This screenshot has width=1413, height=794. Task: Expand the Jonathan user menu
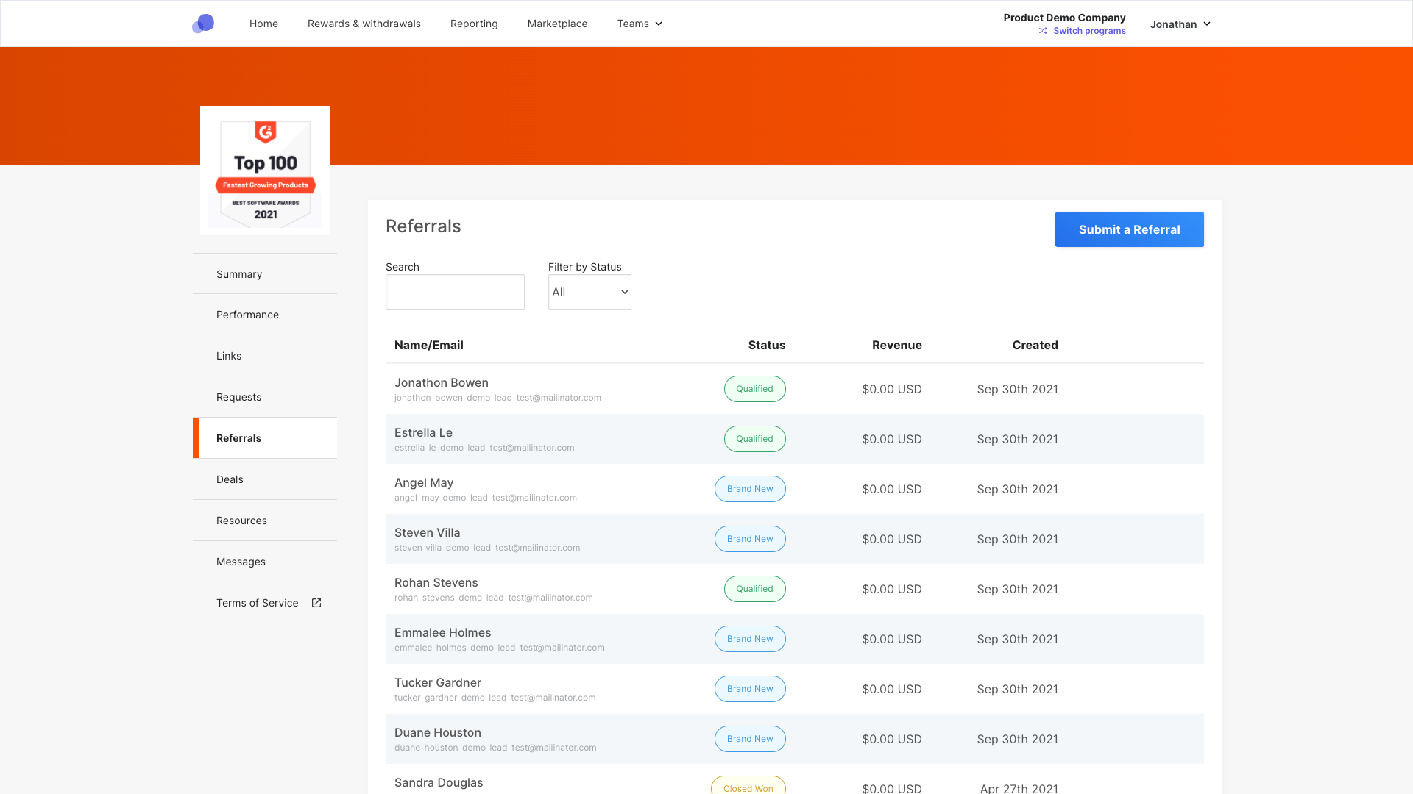point(1180,24)
